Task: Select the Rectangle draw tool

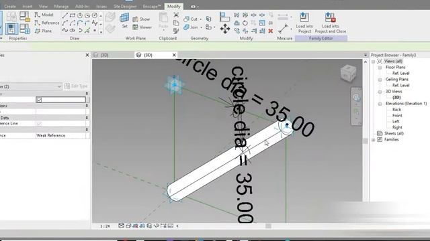Action: (x=73, y=15)
